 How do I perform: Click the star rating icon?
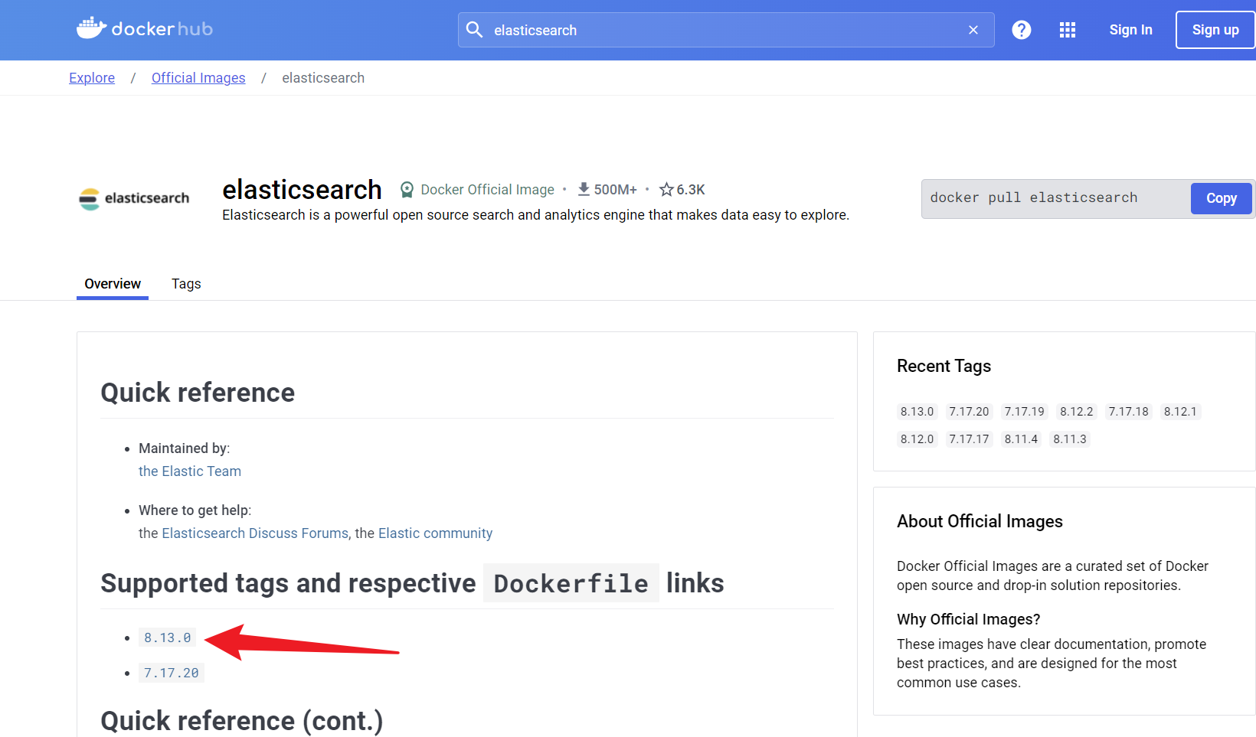click(666, 189)
